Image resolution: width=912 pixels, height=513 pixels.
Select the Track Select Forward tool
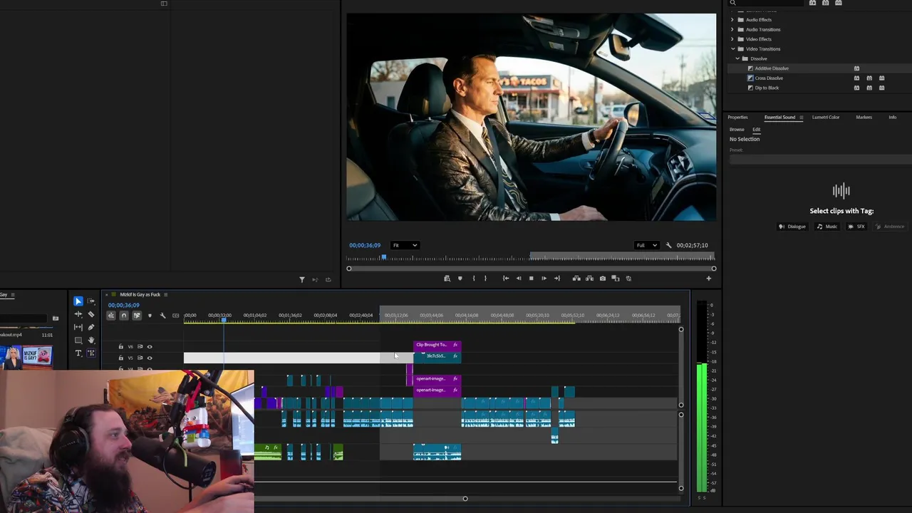[x=91, y=301]
